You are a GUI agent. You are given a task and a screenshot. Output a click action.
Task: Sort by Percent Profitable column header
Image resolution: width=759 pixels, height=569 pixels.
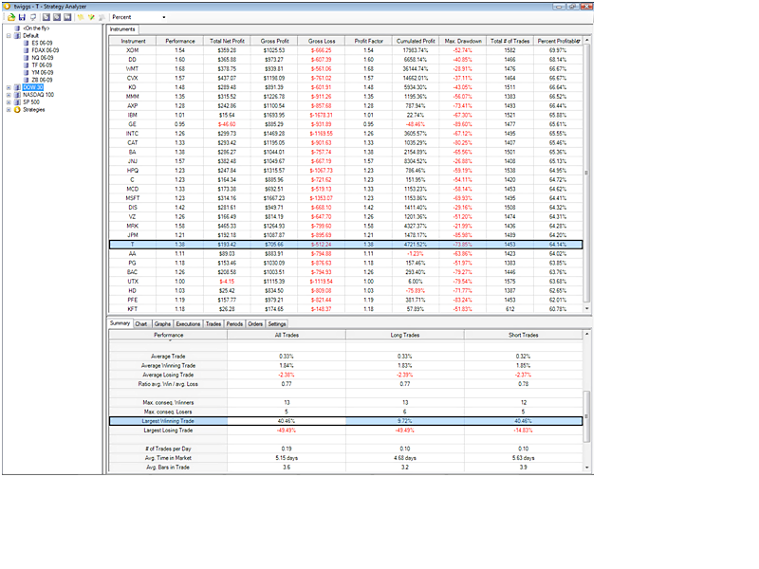pos(558,41)
